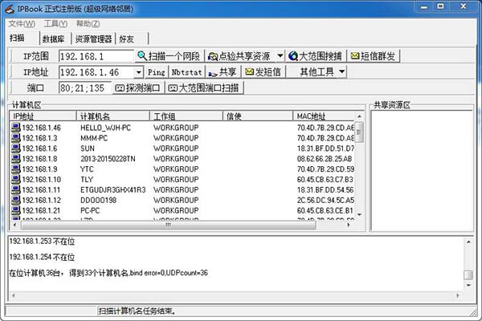Sort by the IP地址 column header
The height and width of the screenshot is (321, 482).
pos(43,116)
